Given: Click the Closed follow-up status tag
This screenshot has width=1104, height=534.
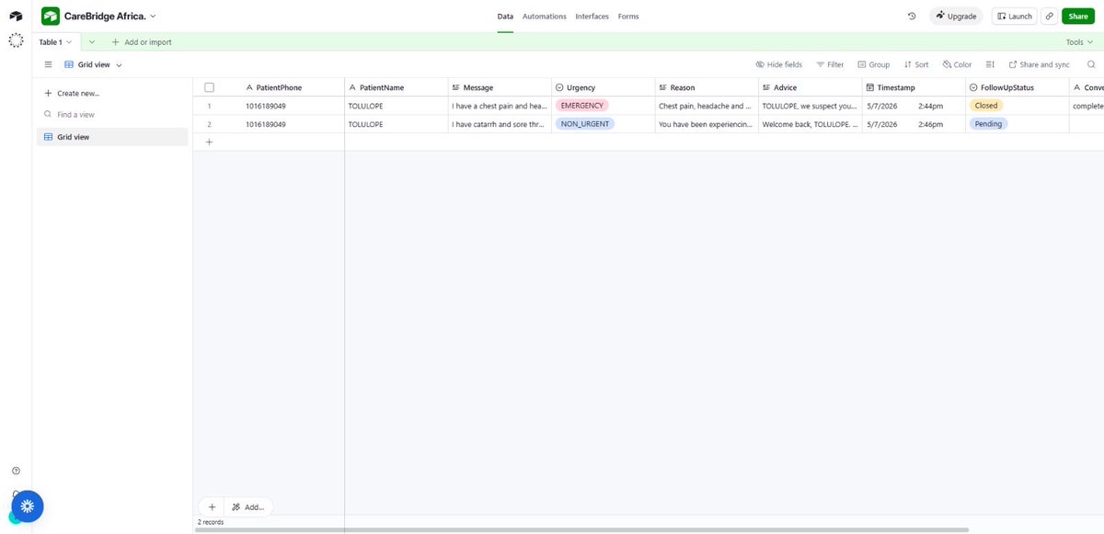Looking at the screenshot, I should [986, 106].
